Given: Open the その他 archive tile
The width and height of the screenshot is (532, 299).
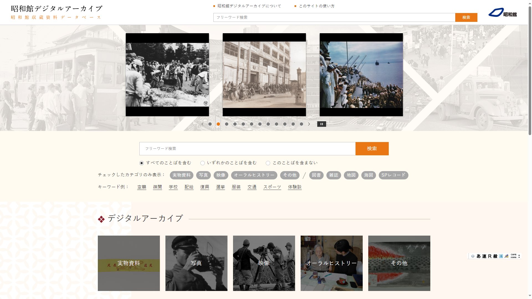Looking at the screenshot, I should (399, 263).
